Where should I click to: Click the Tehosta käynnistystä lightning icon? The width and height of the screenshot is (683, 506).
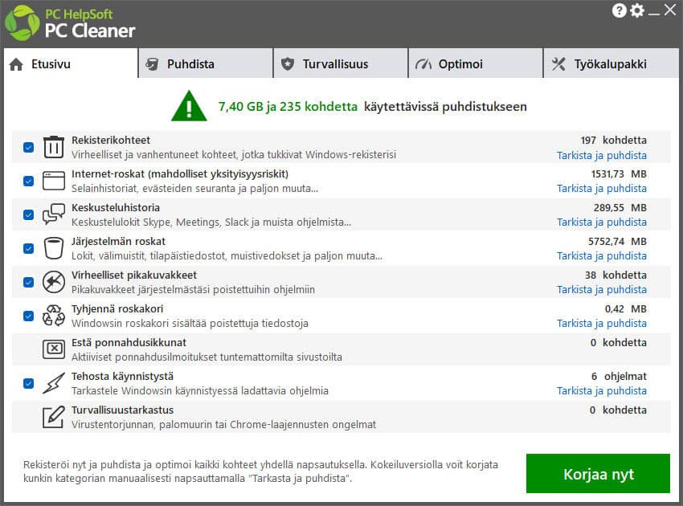pos(53,383)
